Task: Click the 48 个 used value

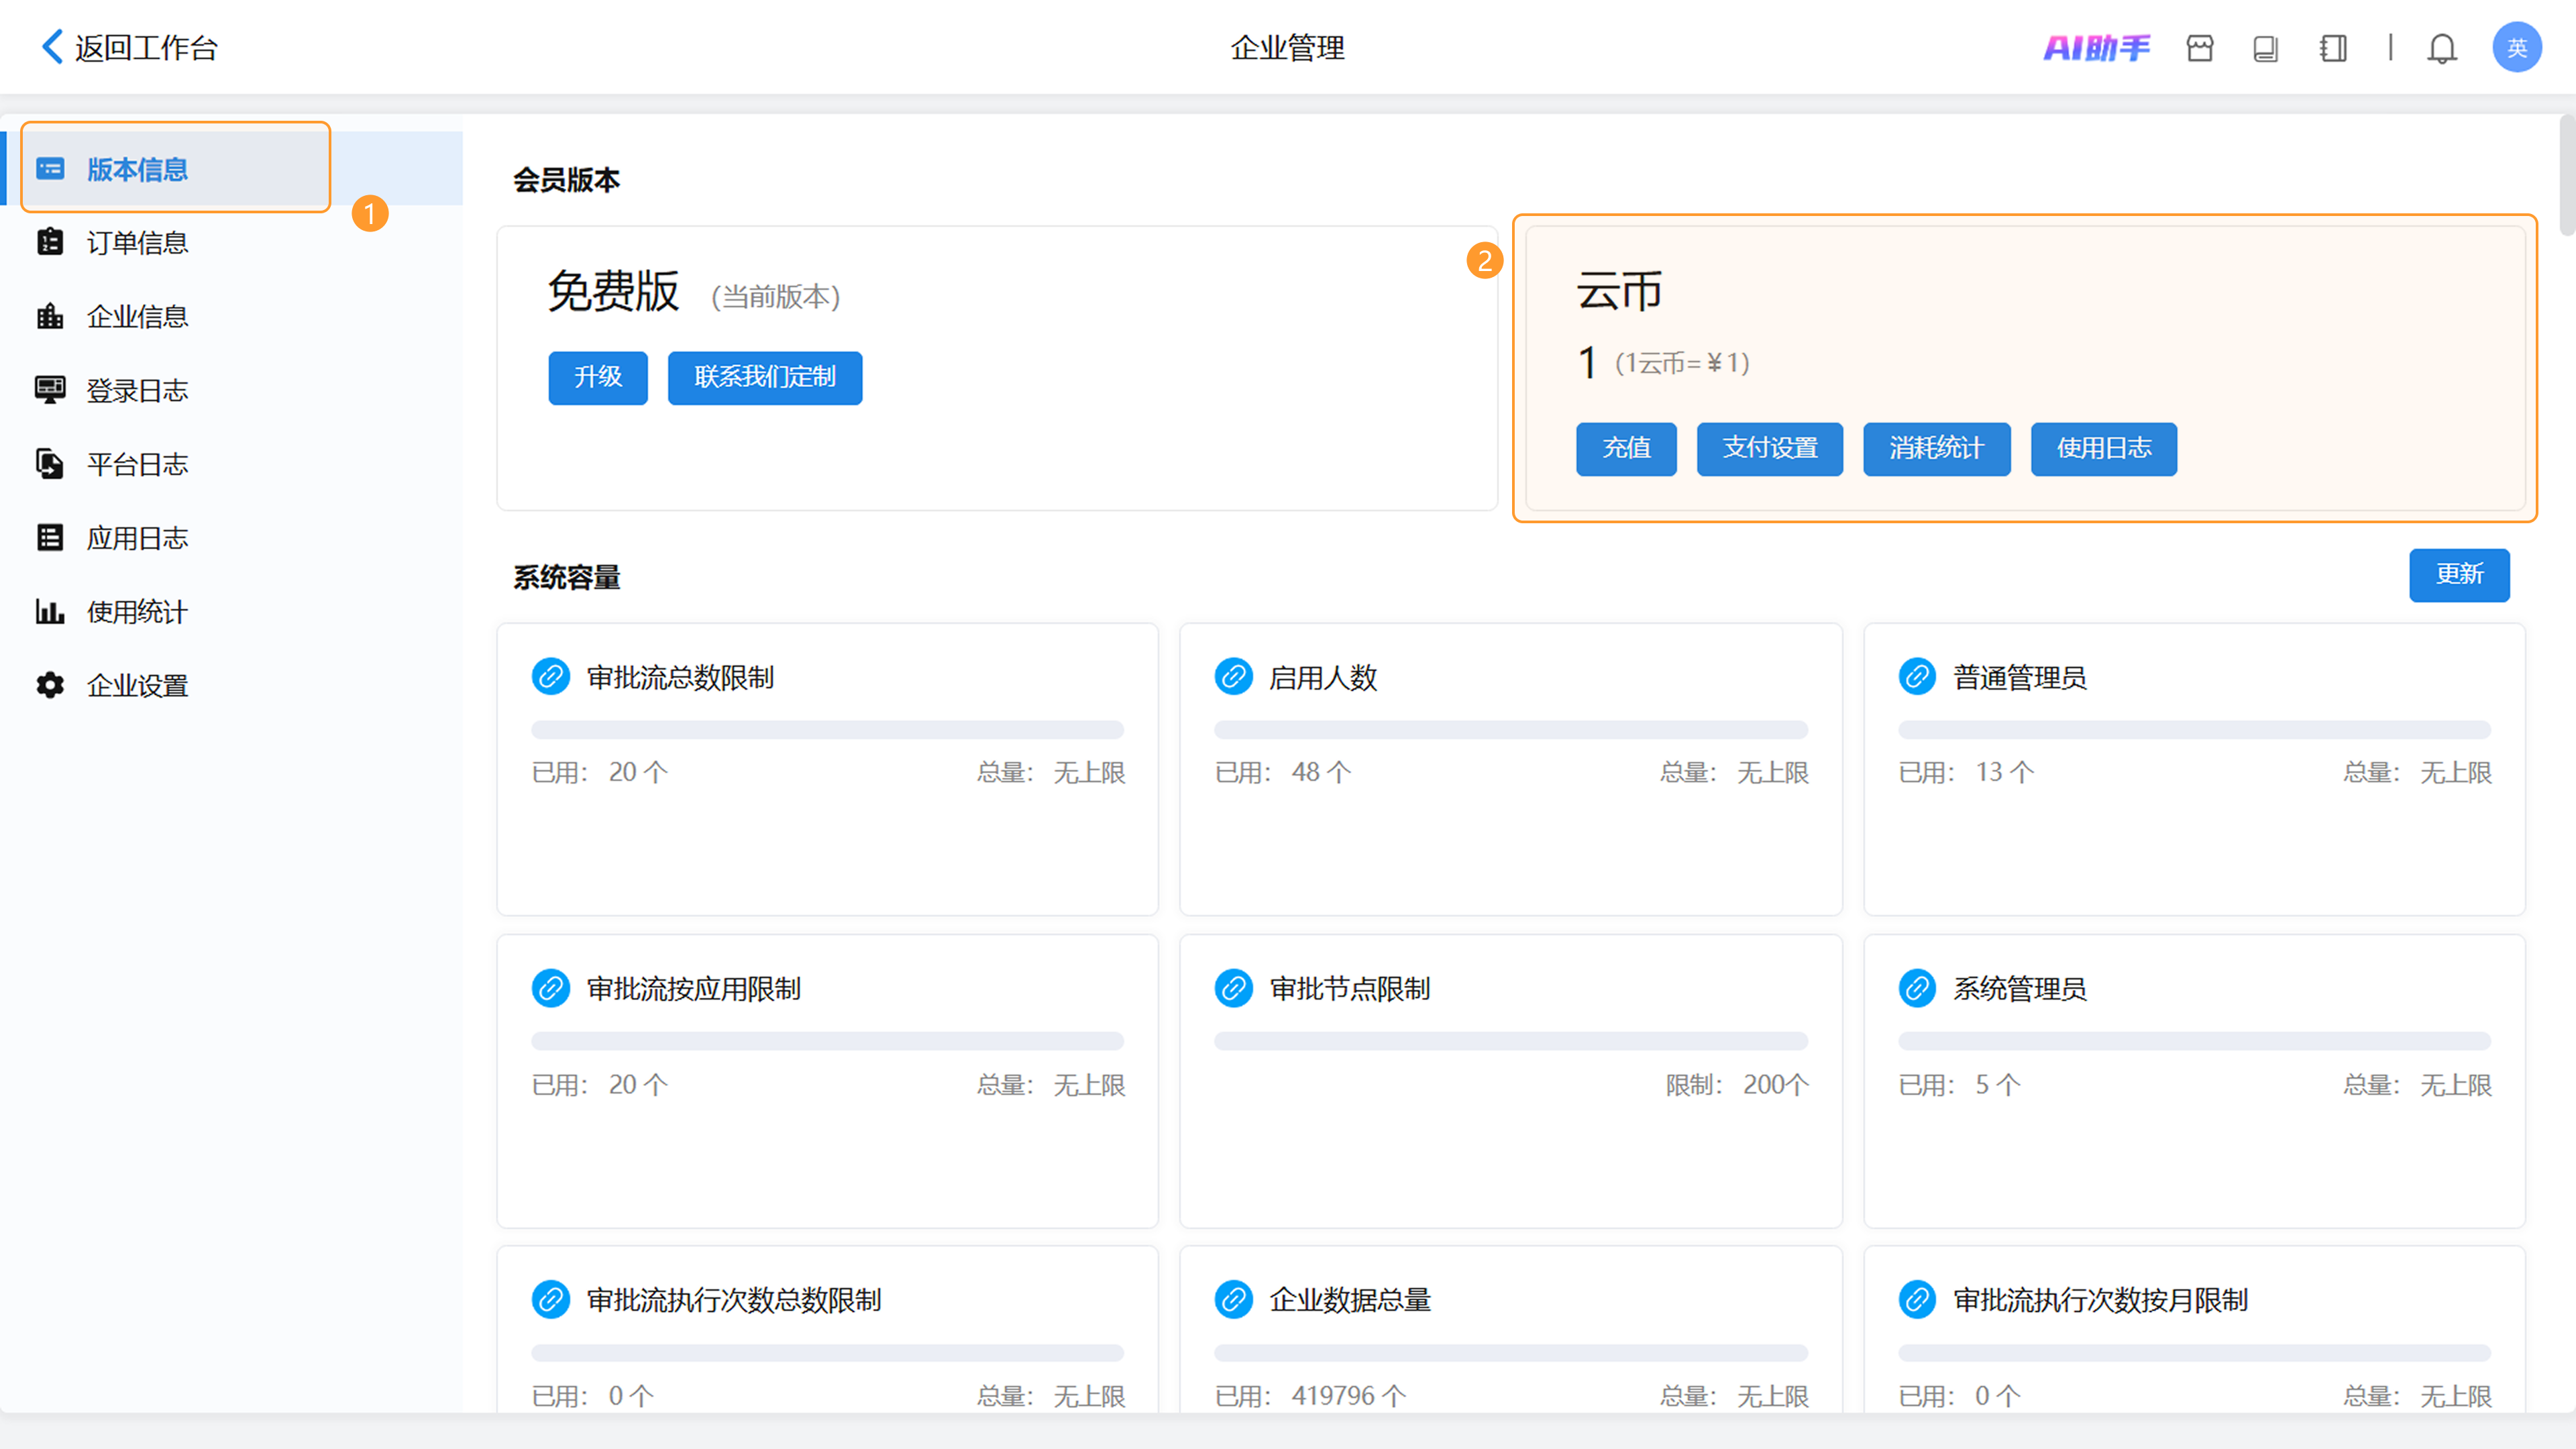Action: (x=1321, y=772)
